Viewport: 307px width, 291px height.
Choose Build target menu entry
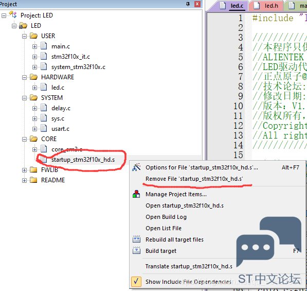(x=218, y=251)
